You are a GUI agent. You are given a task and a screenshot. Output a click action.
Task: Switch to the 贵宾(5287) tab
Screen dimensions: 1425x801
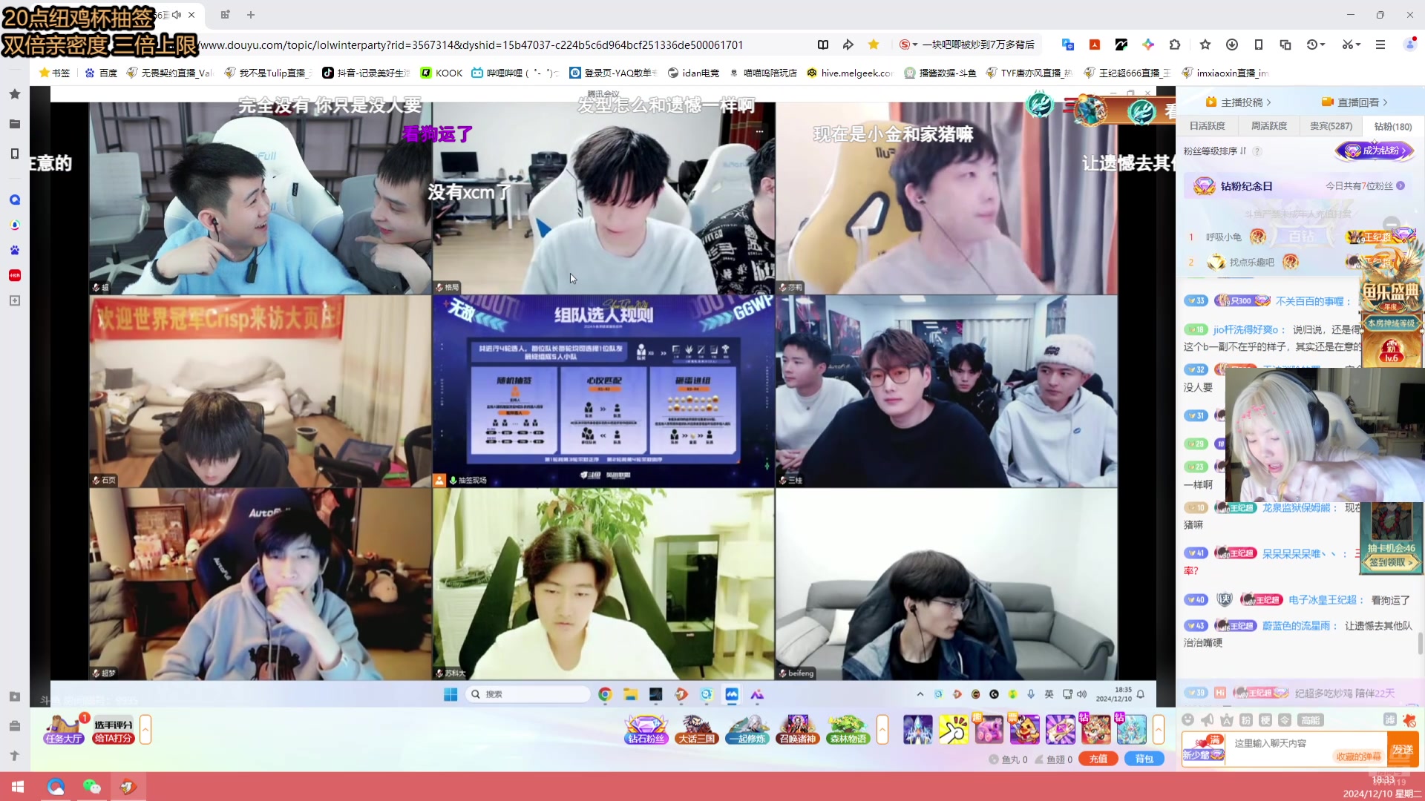(x=1331, y=126)
